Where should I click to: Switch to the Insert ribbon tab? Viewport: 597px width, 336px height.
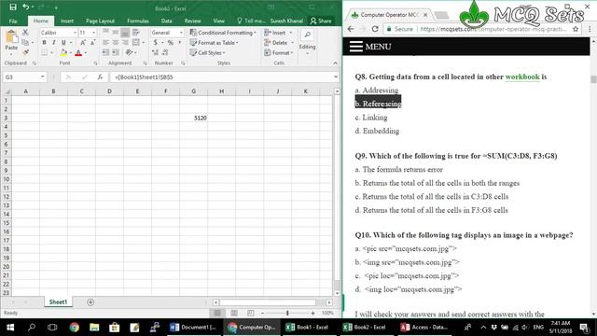coord(66,21)
